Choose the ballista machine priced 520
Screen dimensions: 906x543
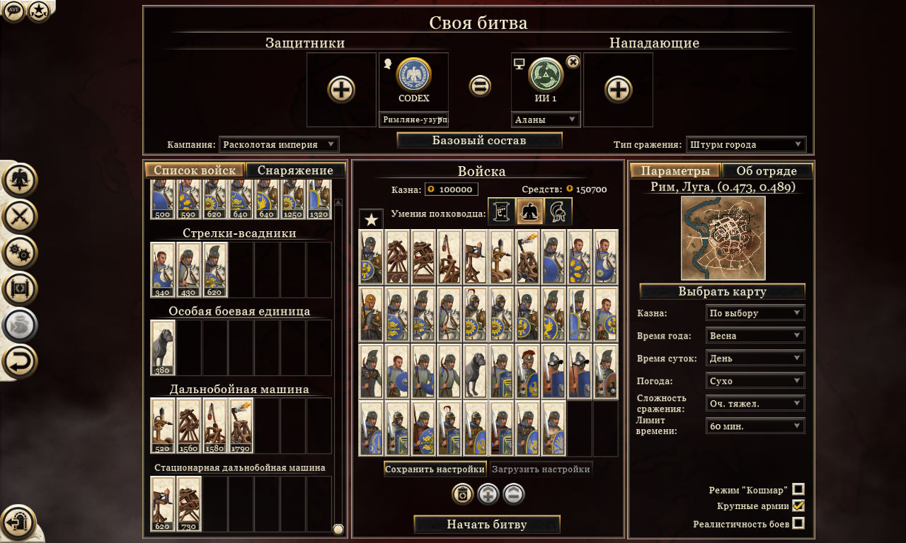tap(163, 425)
